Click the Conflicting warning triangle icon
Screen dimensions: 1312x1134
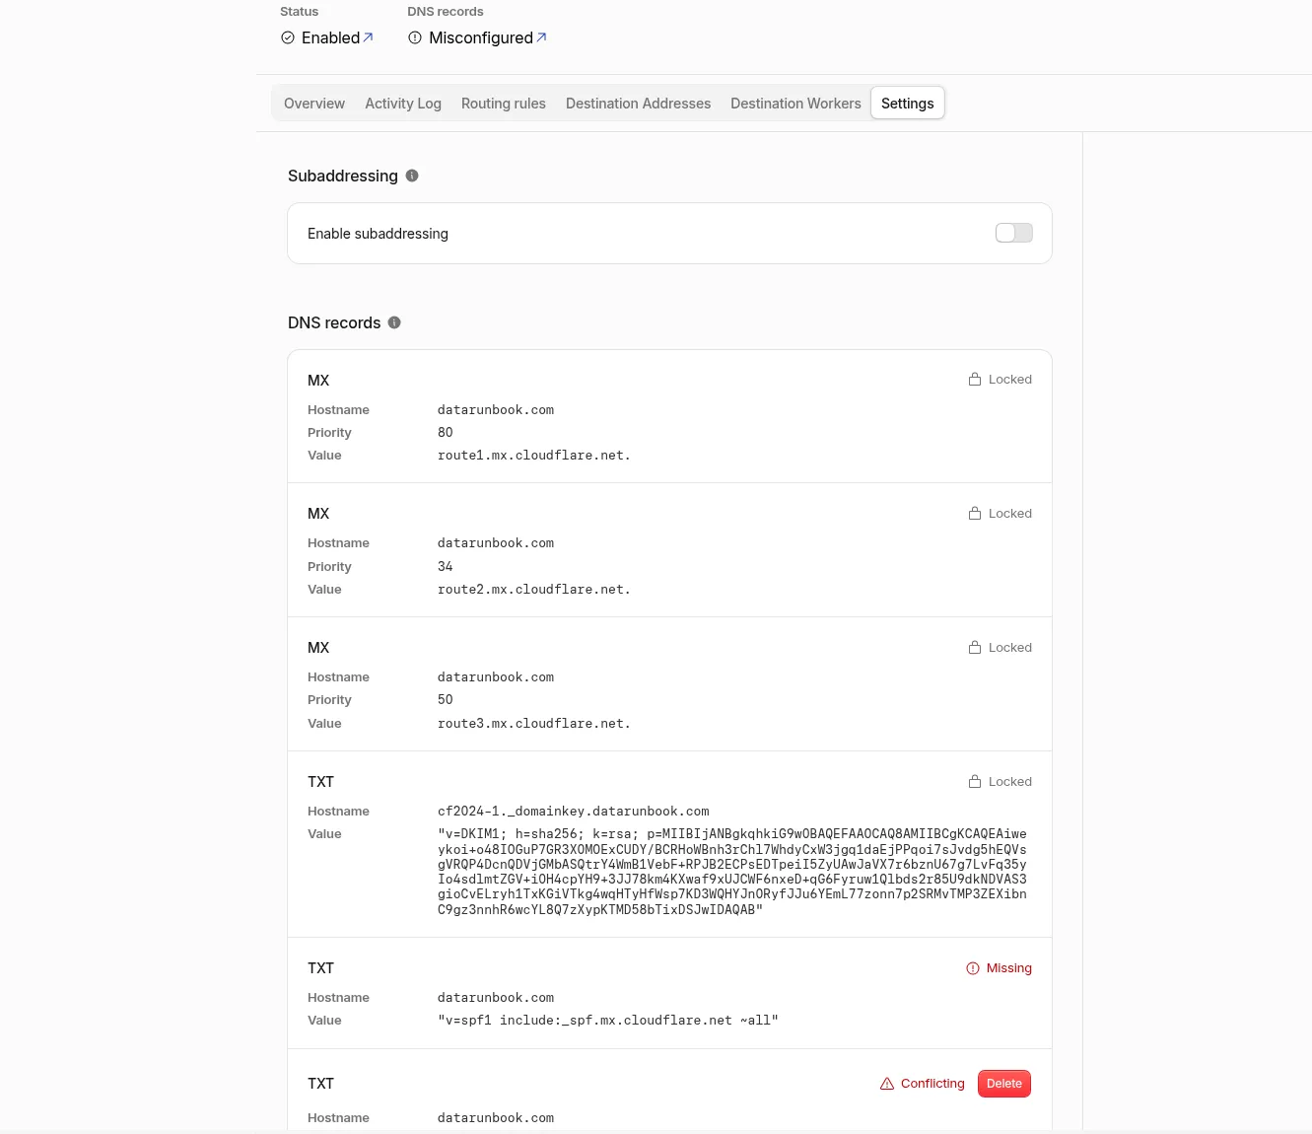tap(887, 1084)
